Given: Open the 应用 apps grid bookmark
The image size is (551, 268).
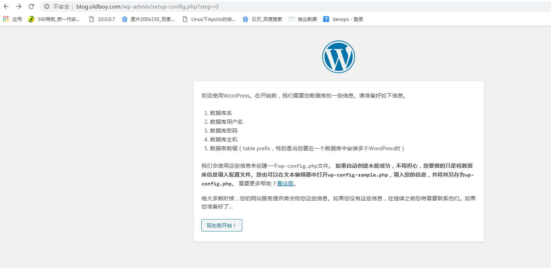Looking at the screenshot, I should tap(12, 19).
